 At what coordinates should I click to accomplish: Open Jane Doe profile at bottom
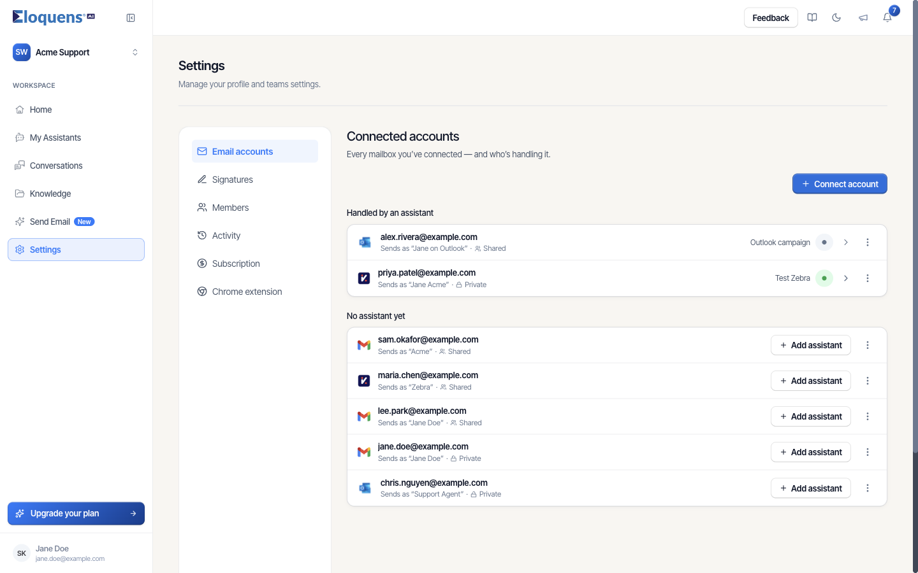76,553
